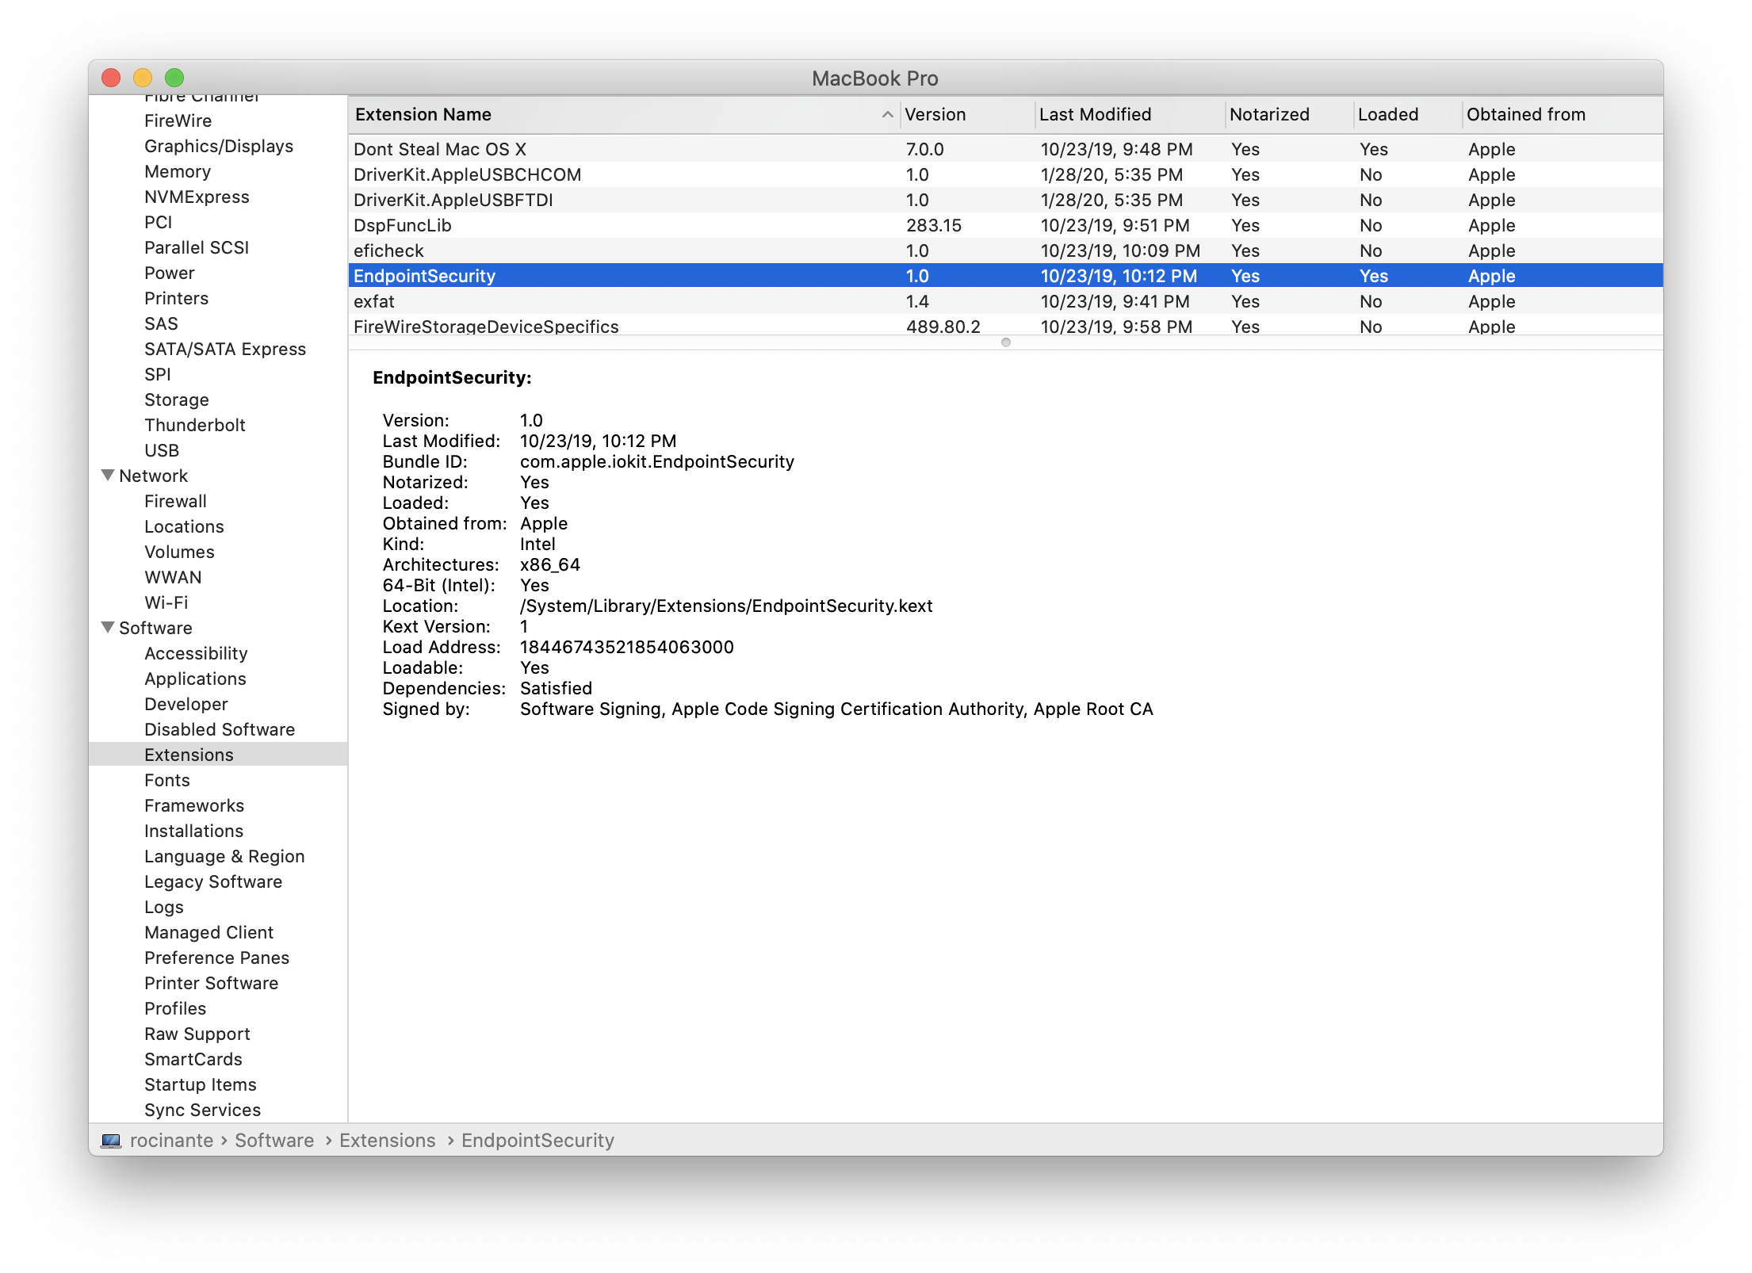Sort list by Loaded column
The height and width of the screenshot is (1273, 1752).
(x=1387, y=115)
